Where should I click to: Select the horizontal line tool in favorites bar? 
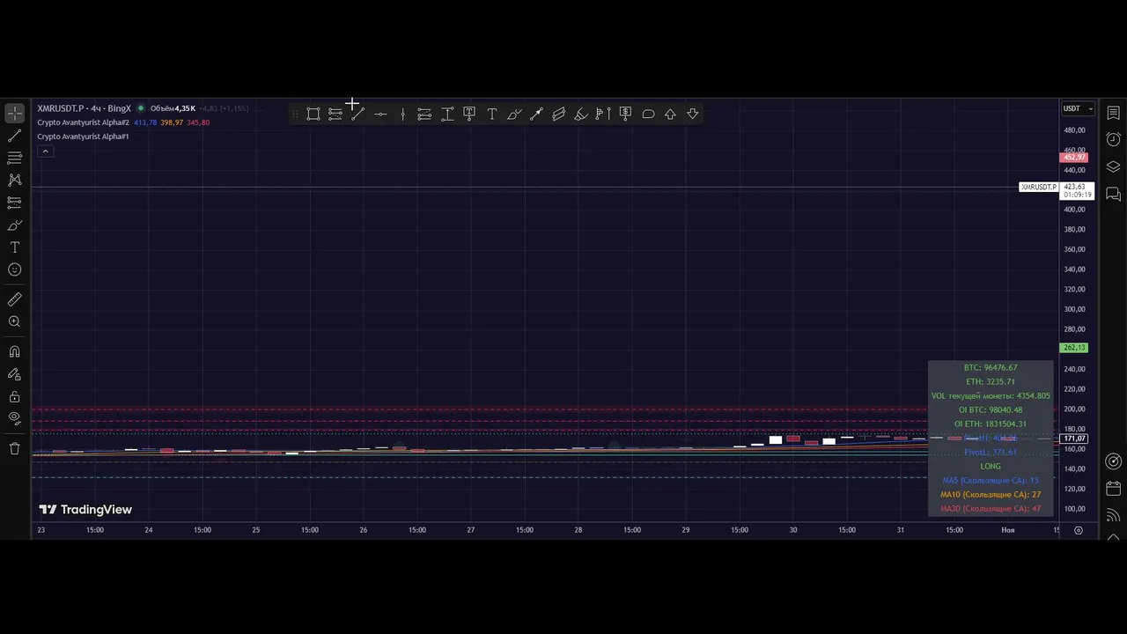pos(380,114)
